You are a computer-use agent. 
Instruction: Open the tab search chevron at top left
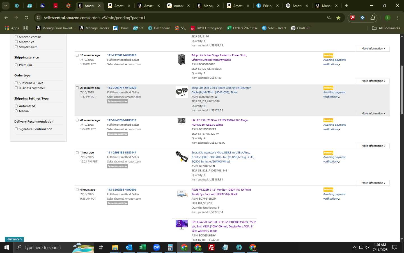5,6
